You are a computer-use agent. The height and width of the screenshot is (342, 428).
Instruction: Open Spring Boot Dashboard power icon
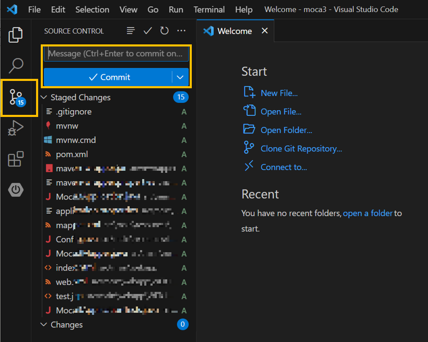click(x=16, y=190)
